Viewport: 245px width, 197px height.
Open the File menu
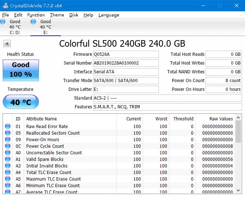[5, 15]
